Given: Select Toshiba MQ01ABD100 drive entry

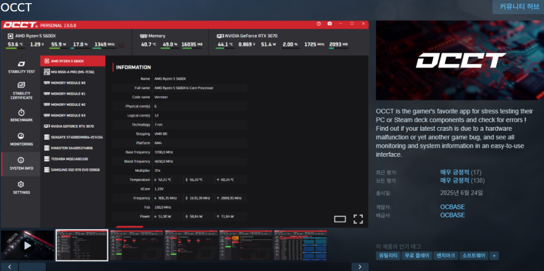Looking at the screenshot, I should tap(73, 159).
